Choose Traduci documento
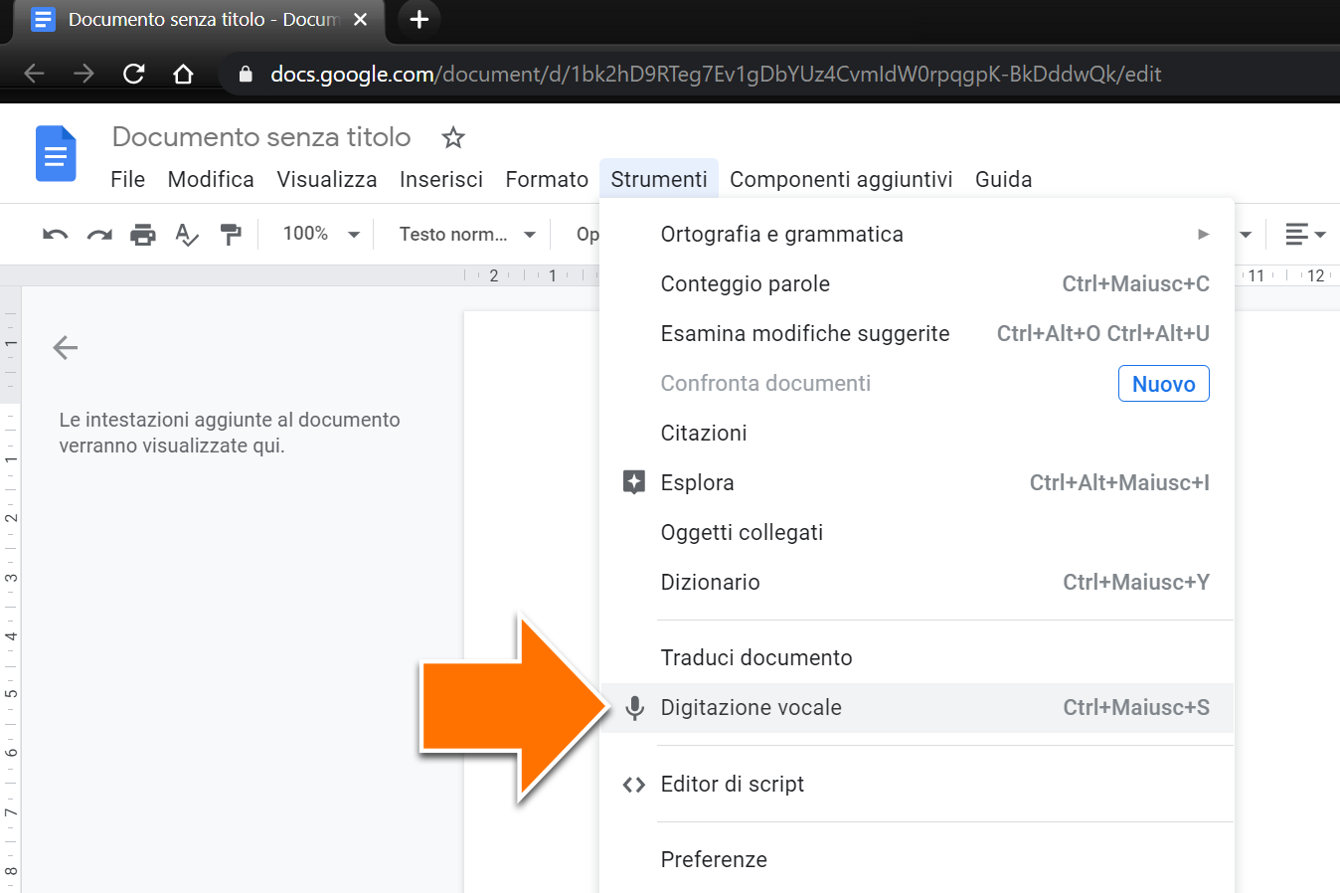1340x893 pixels. pyautogui.click(x=917, y=657)
